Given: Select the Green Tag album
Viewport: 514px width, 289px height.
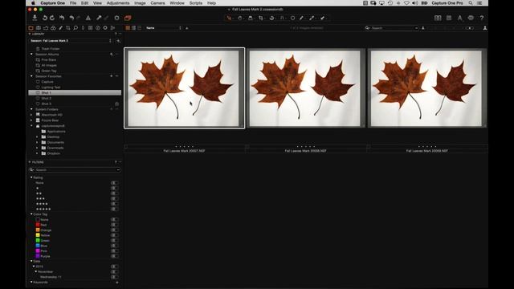Looking at the screenshot, I should pyautogui.click(x=49, y=71).
